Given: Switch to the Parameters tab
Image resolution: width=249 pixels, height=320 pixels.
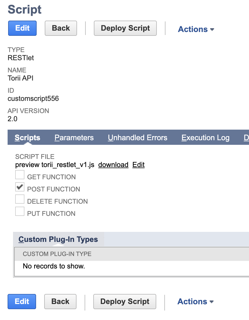Looking at the screenshot, I should pos(74,138).
